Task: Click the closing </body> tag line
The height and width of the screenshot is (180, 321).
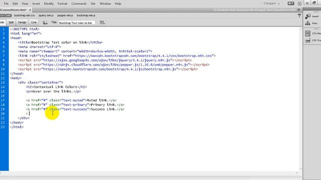Action: click(17, 122)
